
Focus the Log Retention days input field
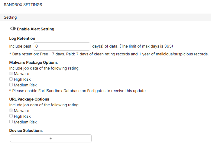[x=62, y=46]
